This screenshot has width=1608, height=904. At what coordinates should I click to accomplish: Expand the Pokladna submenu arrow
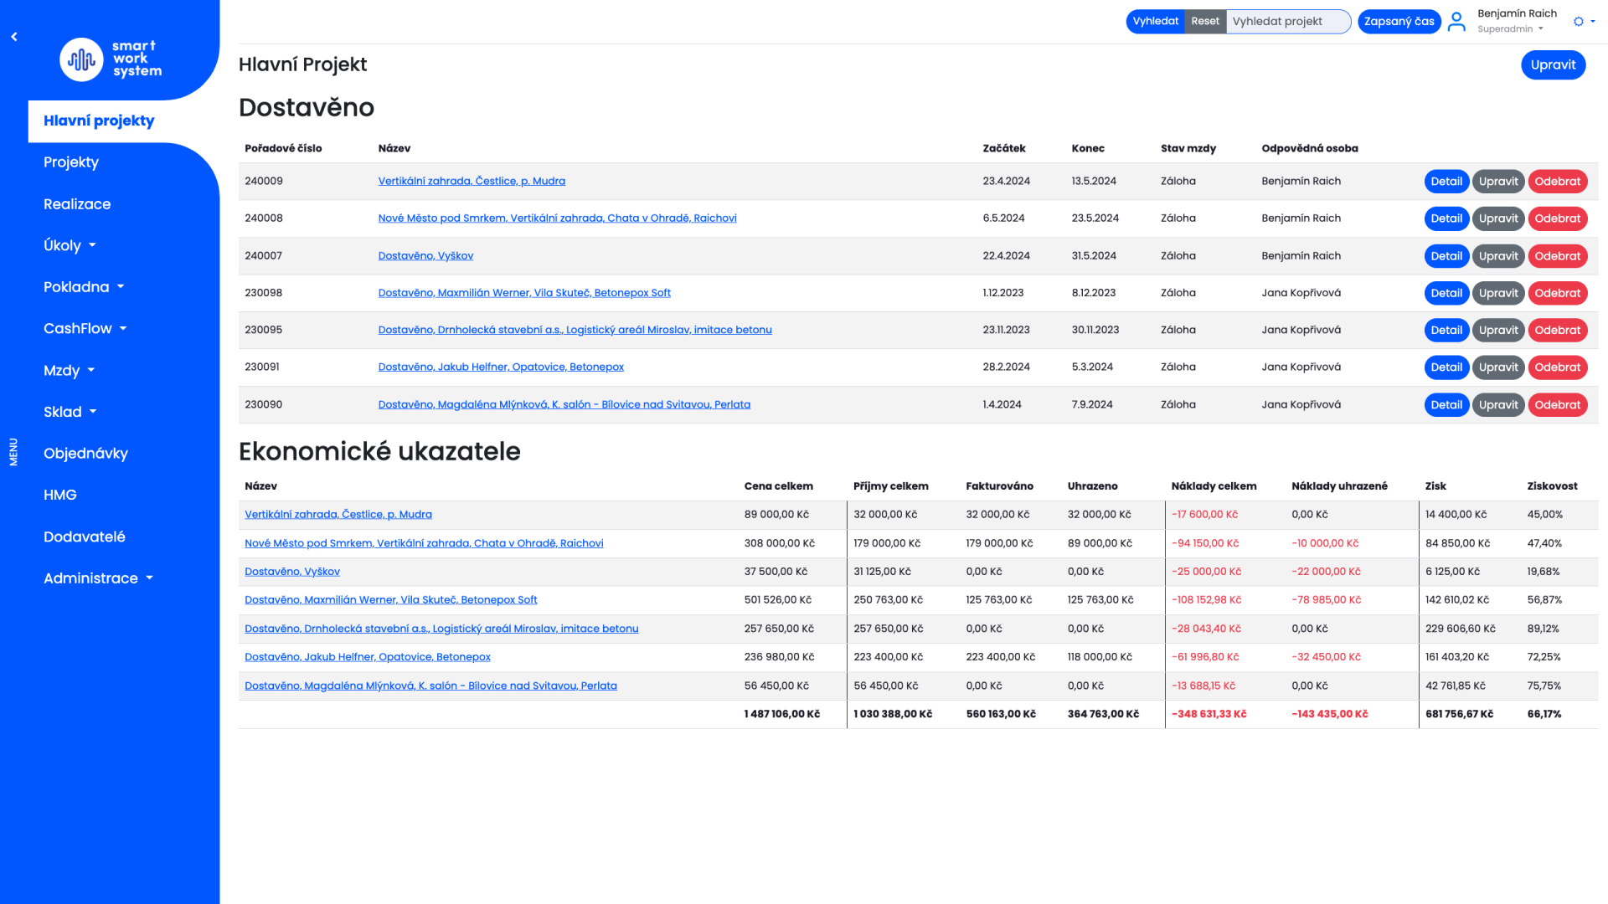coord(121,287)
